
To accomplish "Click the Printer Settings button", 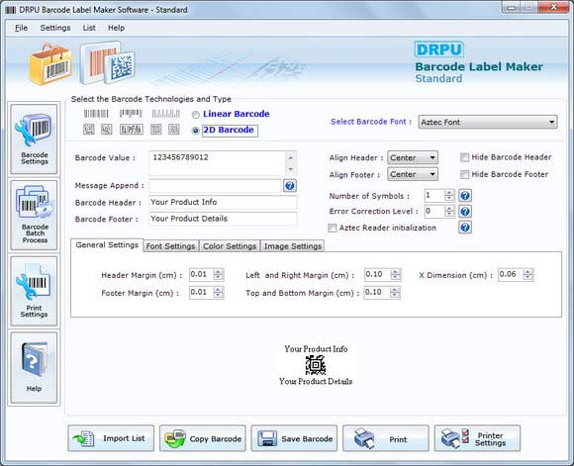I will pyautogui.click(x=477, y=438).
